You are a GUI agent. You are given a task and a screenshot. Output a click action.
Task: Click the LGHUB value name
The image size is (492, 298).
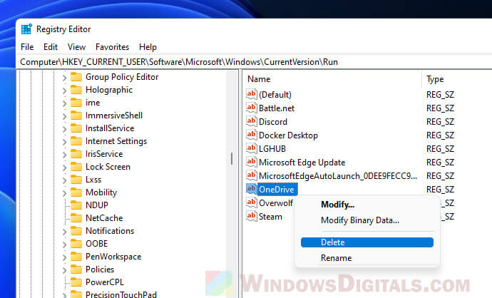[272, 149]
